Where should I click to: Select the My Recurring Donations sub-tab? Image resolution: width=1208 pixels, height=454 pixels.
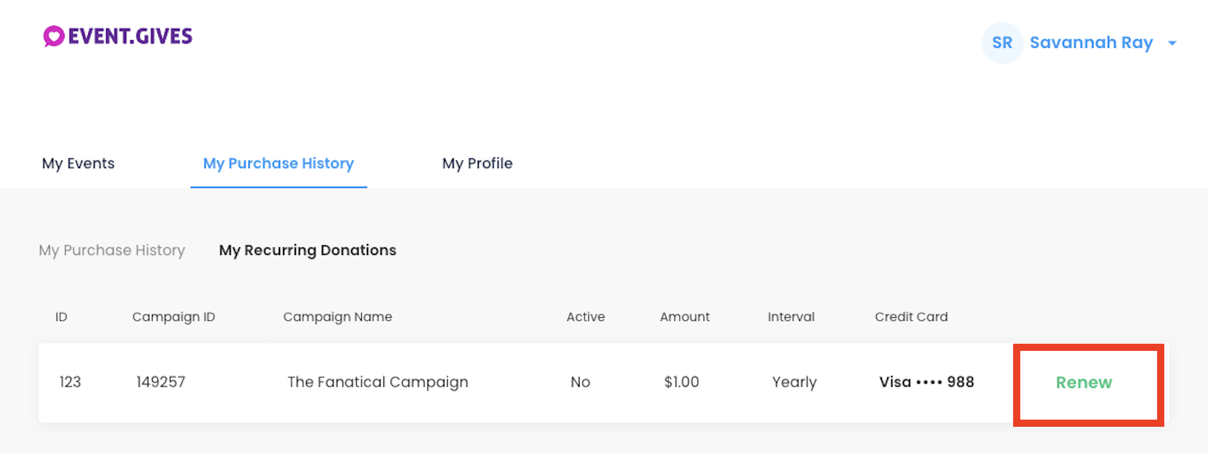pyautogui.click(x=307, y=250)
